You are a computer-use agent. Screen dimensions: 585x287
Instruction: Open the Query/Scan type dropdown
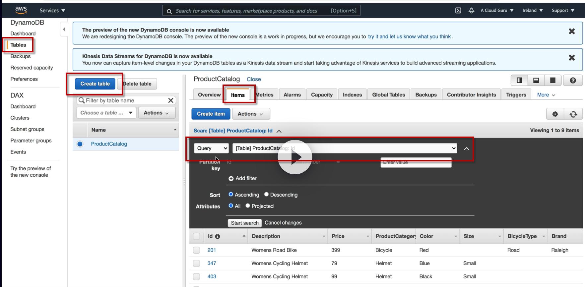point(211,148)
